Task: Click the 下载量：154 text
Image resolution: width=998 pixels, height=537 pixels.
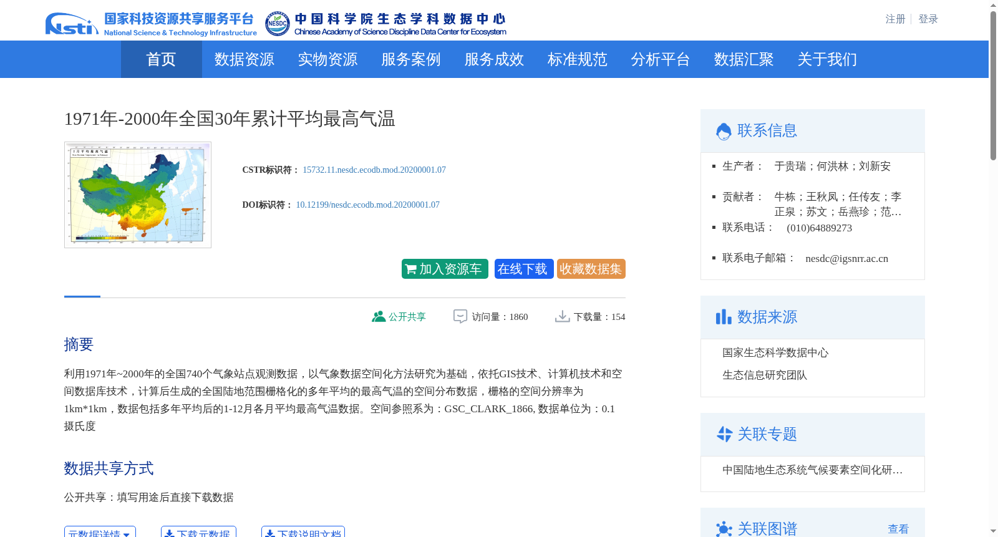Action: pos(599,317)
